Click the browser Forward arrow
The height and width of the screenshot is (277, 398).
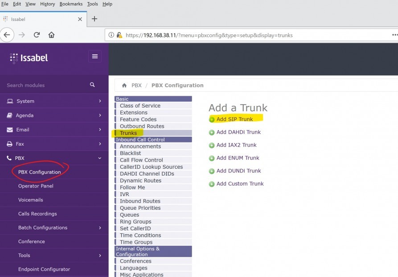pos(22,35)
